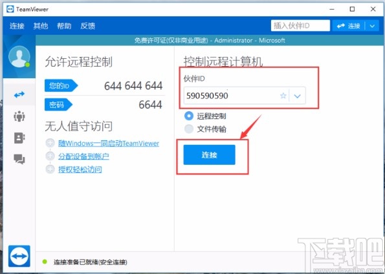Click your ID number 644 644 644
This screenshot has height=274, width=385.
133,86
